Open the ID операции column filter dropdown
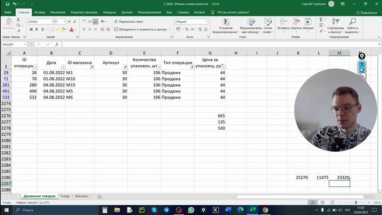Viewport: 382px width, 215px height. pyautogui.click(x=35, y=67)
